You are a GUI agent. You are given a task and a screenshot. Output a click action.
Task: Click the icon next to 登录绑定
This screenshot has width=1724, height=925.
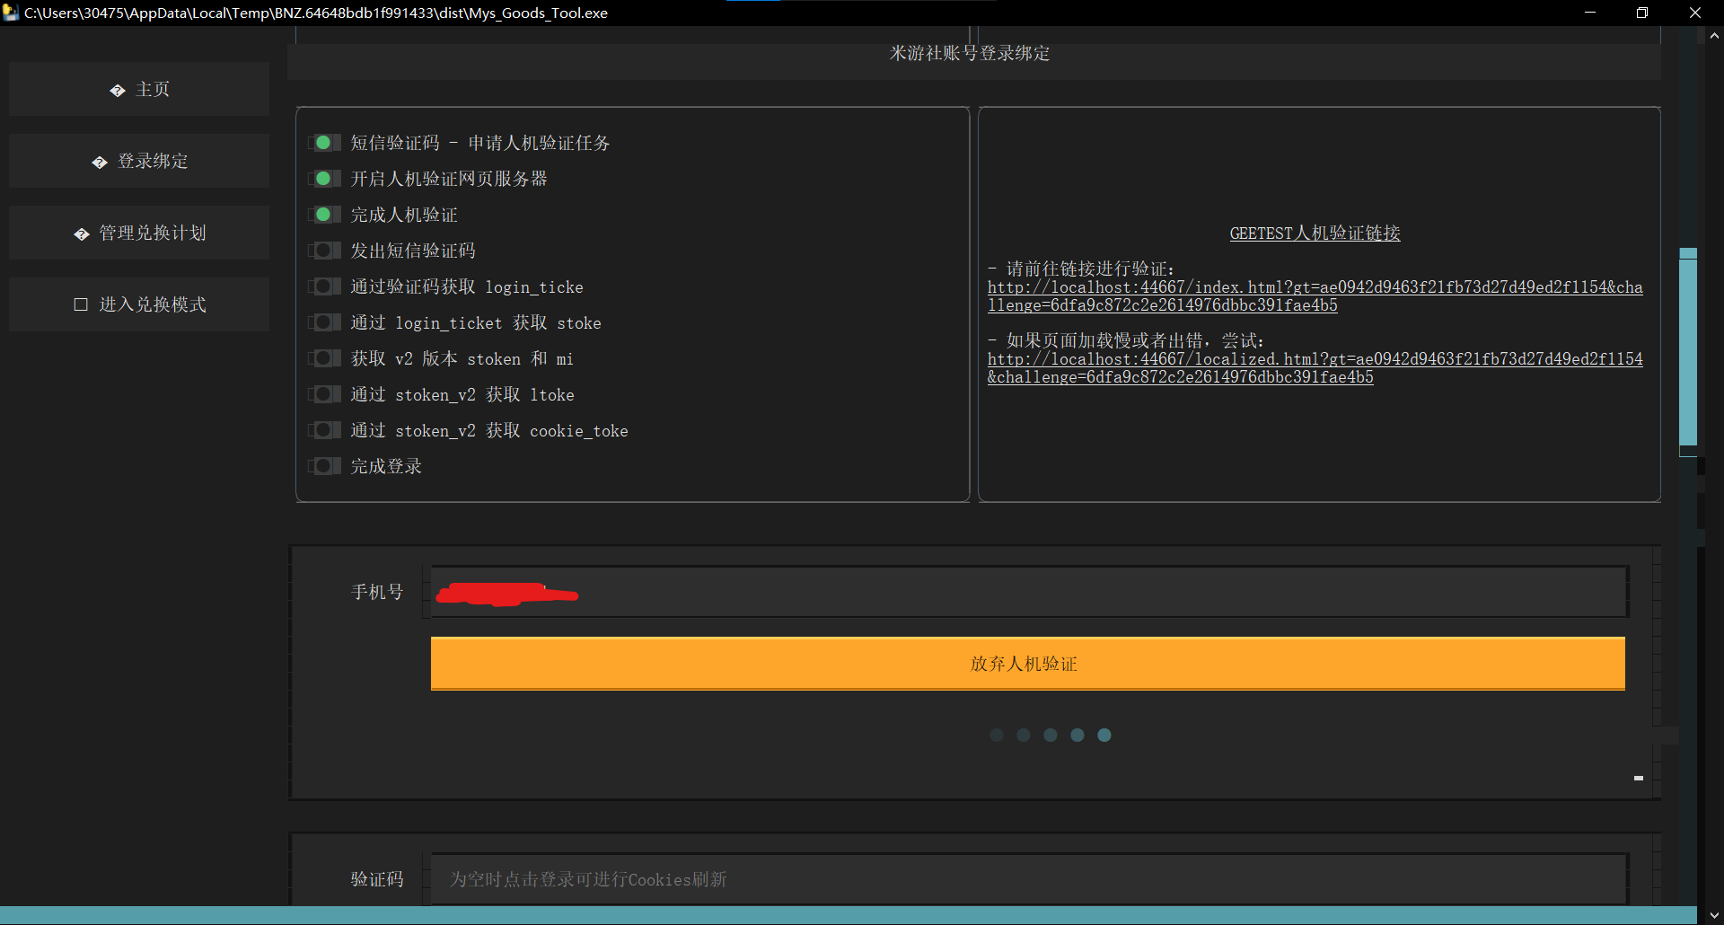pos(99,162)
